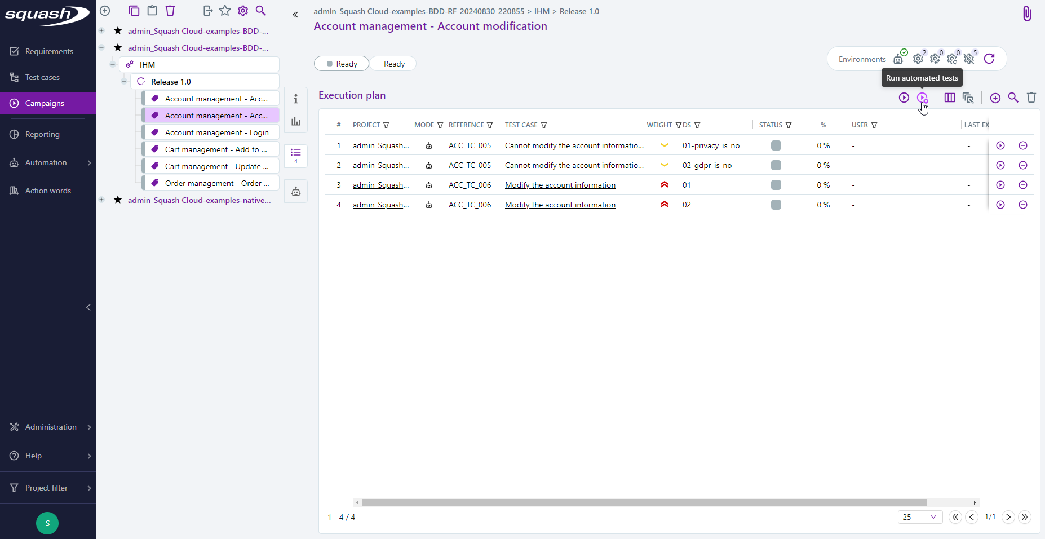Open the manage columns icon
The image size is (1045, 539).
pos(949,98)
